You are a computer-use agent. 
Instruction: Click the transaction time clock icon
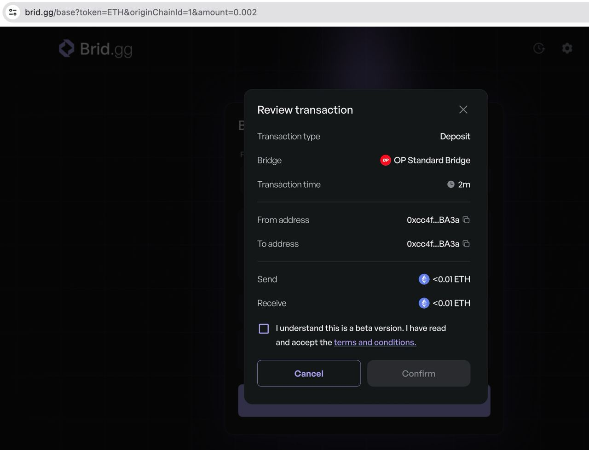coord(451,185)
